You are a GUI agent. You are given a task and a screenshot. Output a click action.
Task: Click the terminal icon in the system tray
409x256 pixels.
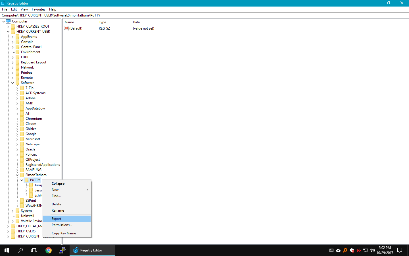331,250
